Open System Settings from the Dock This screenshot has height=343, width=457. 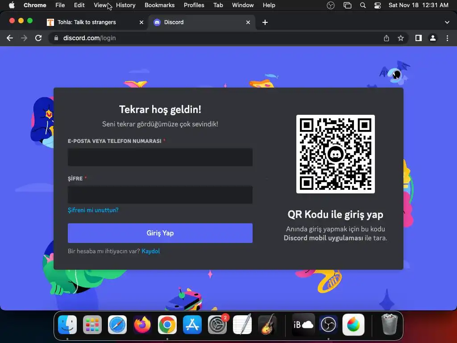click(217, 325)
